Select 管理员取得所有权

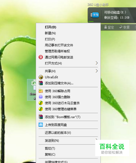[x=68, y=51]
